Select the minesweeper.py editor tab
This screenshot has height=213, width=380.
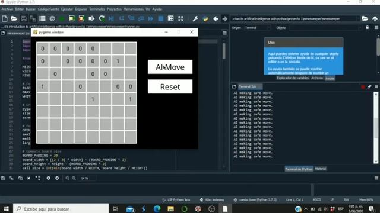(18, 33)
